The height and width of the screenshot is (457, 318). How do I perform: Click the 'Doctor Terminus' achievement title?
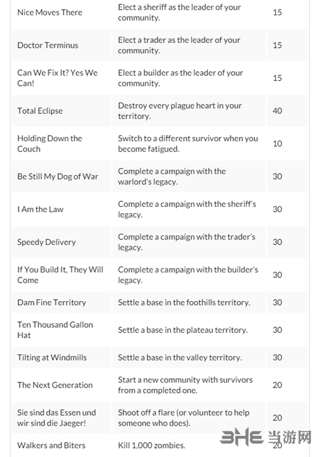click(48, 45)
